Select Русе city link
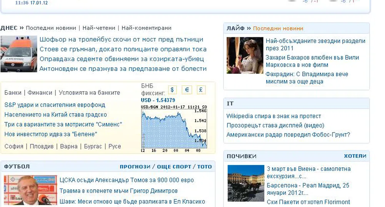This screenshot has height=207, width=385. click(x=115, y=146)
